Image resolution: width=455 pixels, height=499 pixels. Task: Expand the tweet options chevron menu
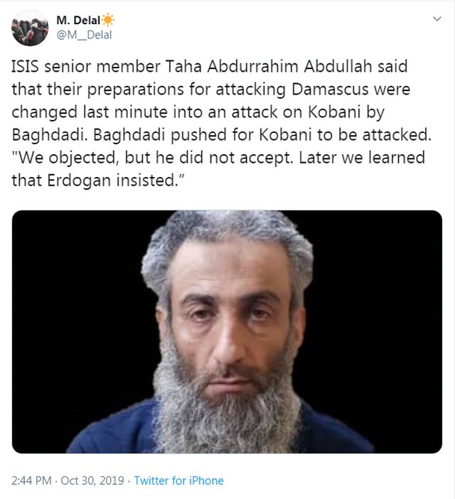tap(437, 18)
